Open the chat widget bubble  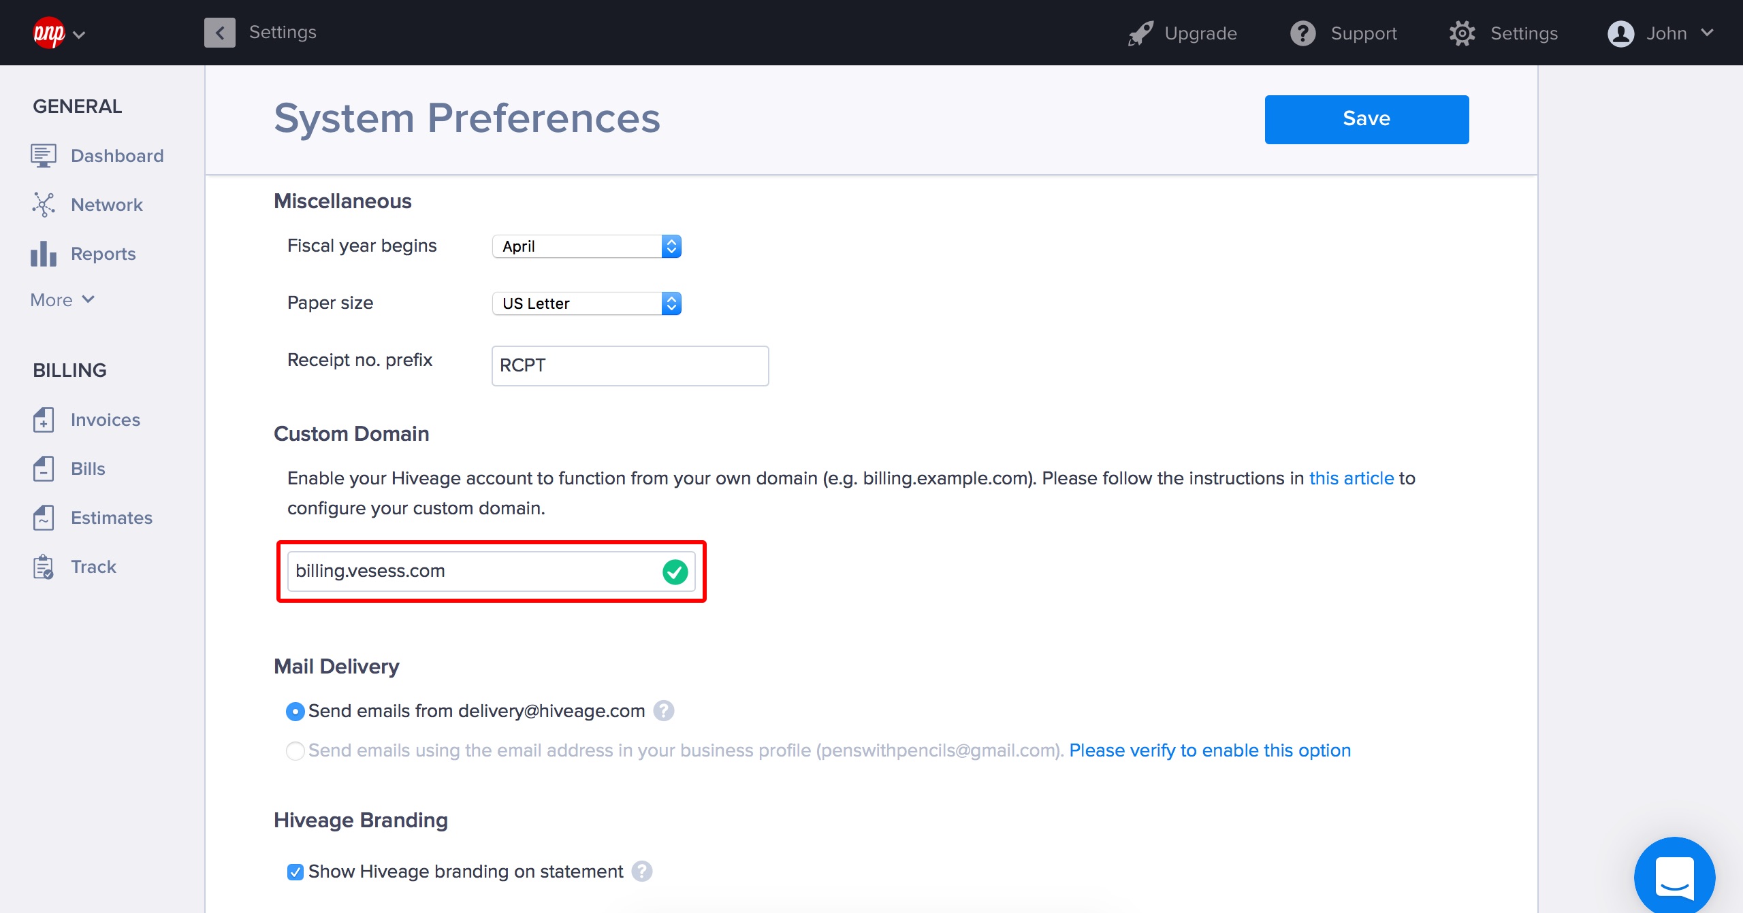pyautogui.click(x=1674, y=876)
